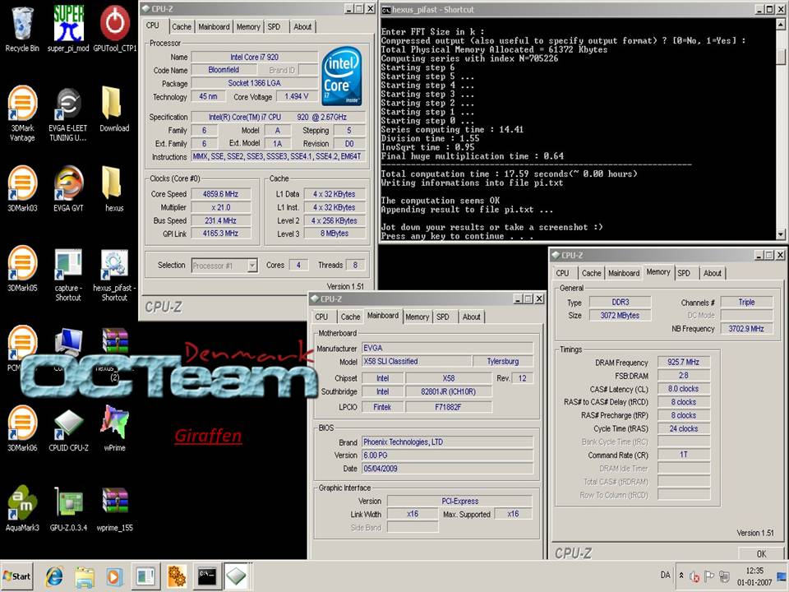
Task: Open Windows Explorer folder on taskbar
Action: [85, 576]
